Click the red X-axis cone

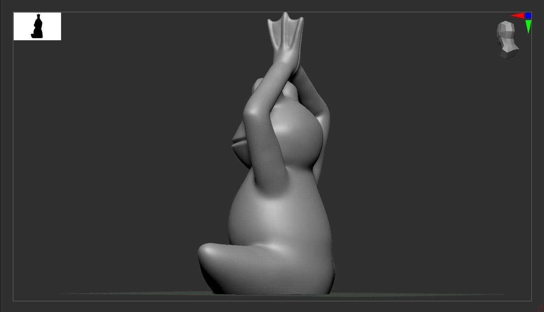pyautogui.click(x=517, y=16)
